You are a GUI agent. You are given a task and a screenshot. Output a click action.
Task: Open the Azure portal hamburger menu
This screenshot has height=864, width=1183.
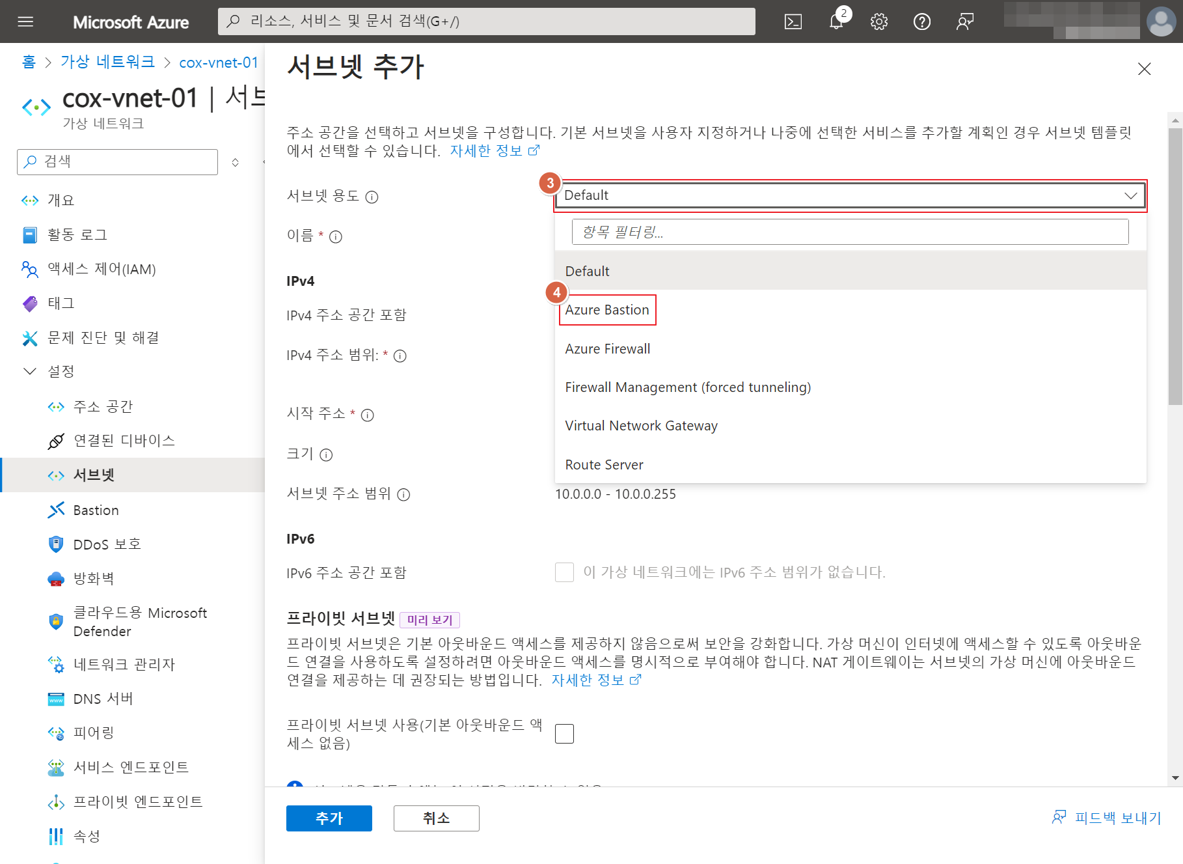point(25,22)
